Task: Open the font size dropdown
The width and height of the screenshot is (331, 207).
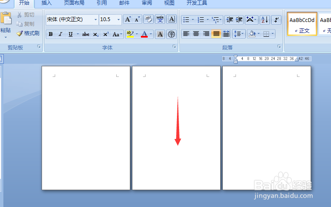Action: (118, 19)
